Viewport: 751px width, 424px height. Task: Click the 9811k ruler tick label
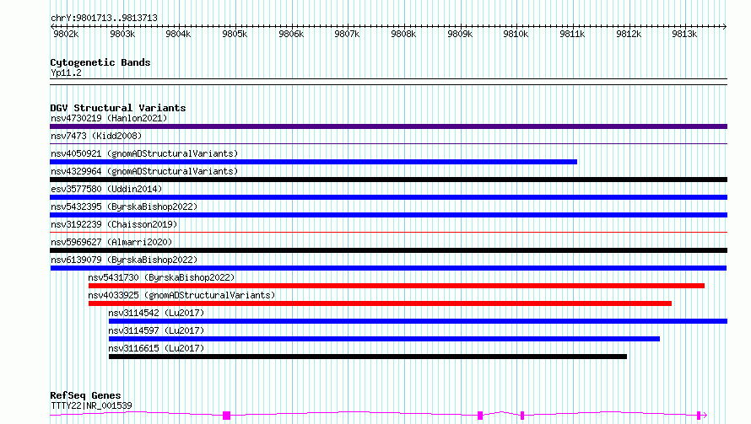(x=572, y=34)
